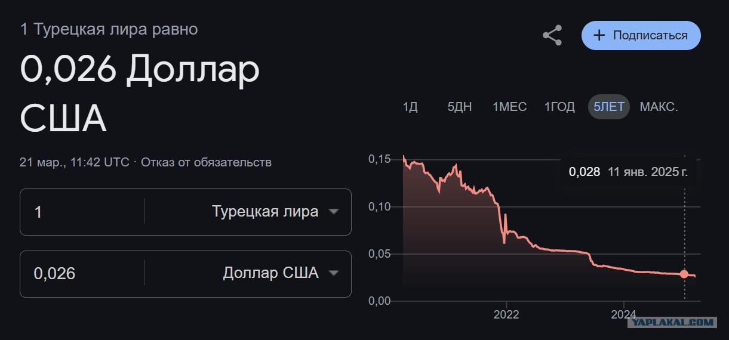This screenshot has height=340, width=729.
Task: Choose the 5ЛЕТ range tab
Action: 609,107
